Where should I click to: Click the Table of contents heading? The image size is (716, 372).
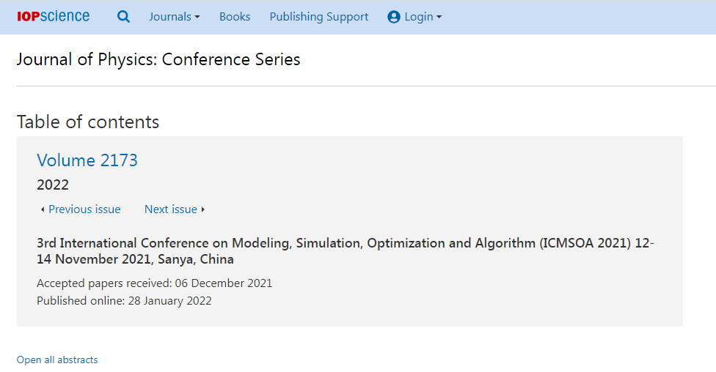88,122
